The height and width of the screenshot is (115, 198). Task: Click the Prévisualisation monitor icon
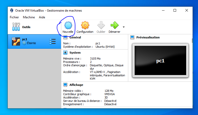132,37
